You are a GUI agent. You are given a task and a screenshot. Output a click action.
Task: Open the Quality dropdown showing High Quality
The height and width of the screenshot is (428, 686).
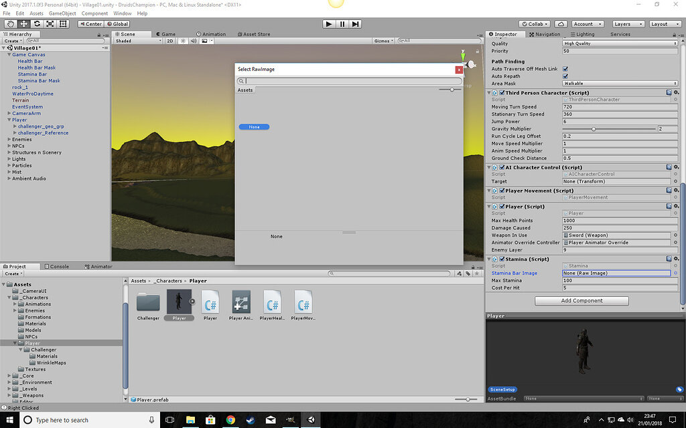point(618,43)
